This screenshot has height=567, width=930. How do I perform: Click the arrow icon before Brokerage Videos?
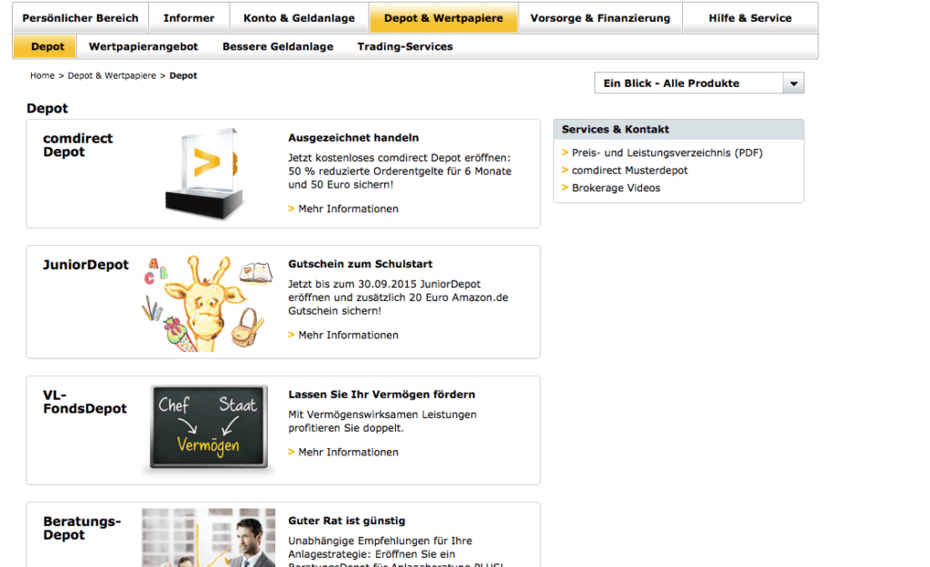(565, 188)
